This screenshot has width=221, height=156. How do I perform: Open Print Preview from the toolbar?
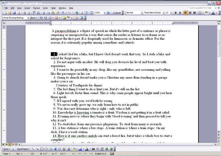click(x=29, y=13)
